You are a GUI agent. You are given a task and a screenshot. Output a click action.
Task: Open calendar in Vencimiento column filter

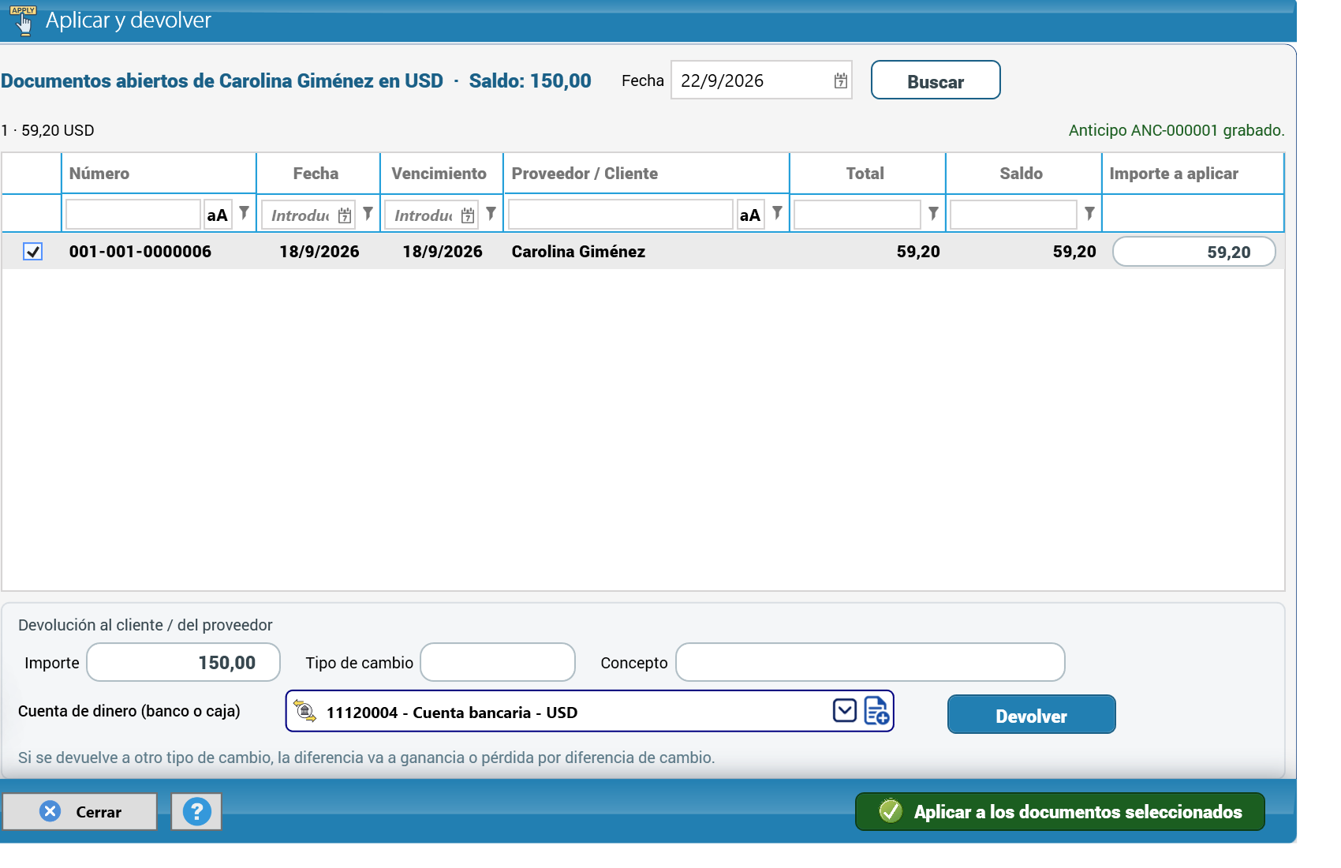[x=468, y=215]
